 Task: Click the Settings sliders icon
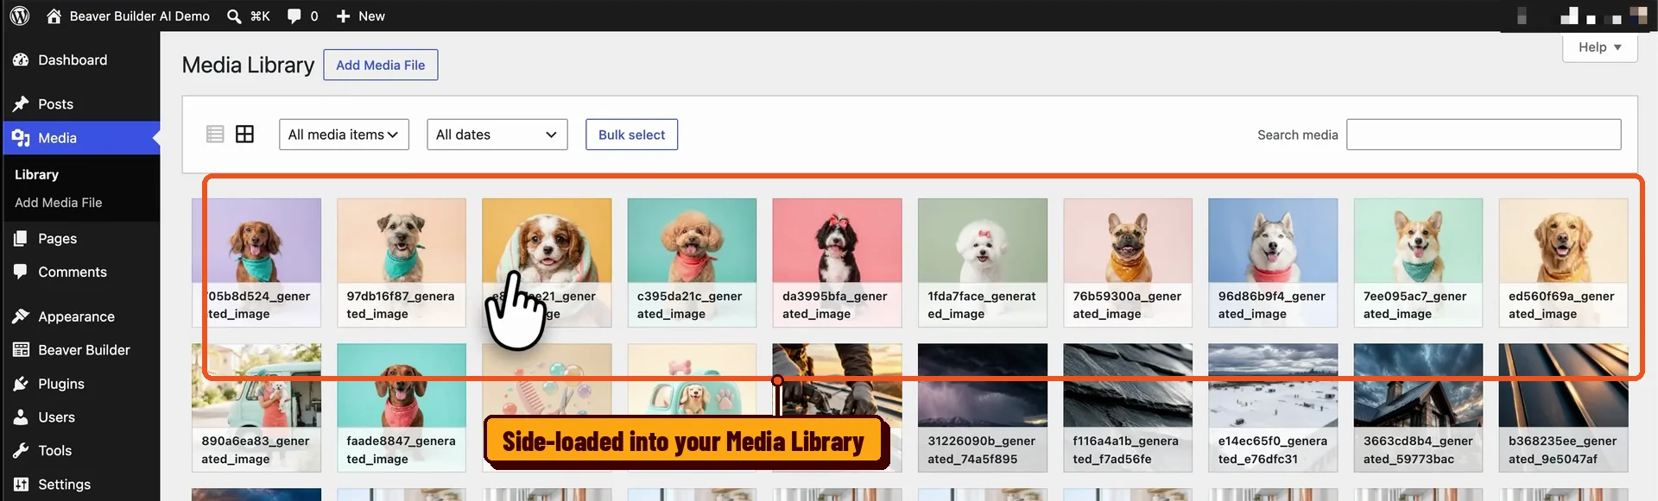point(21,484)
